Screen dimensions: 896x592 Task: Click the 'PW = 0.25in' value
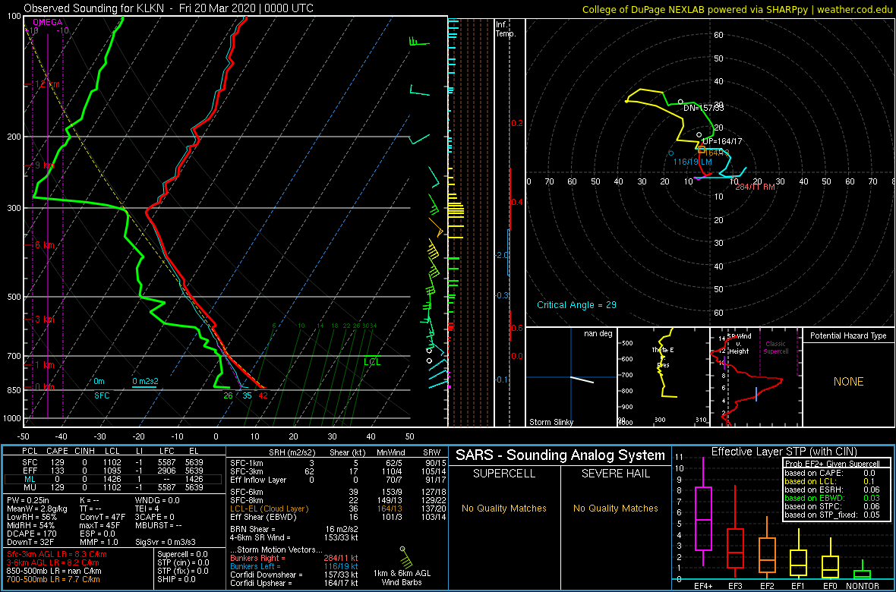29,500
